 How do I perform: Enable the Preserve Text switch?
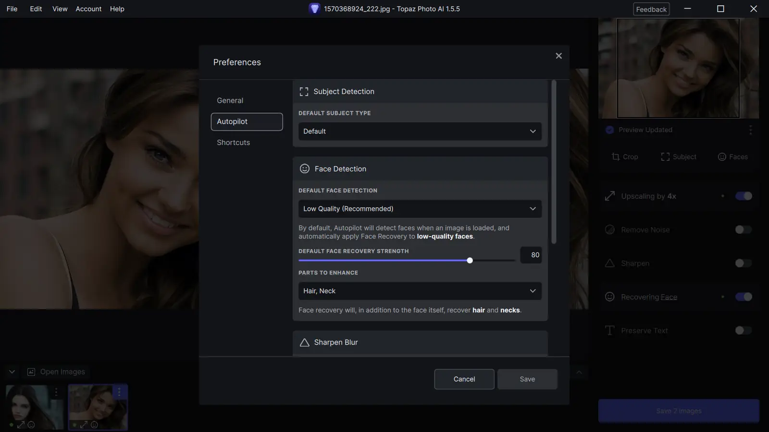point(744,330)
